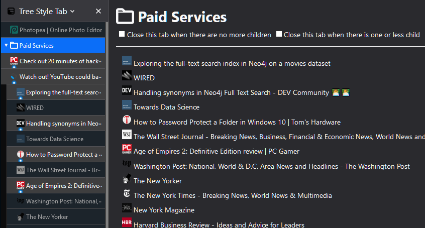The image size is (425, 228).
Task: Click the DEV favicon in main list
Action: click(x=127, y=90)
